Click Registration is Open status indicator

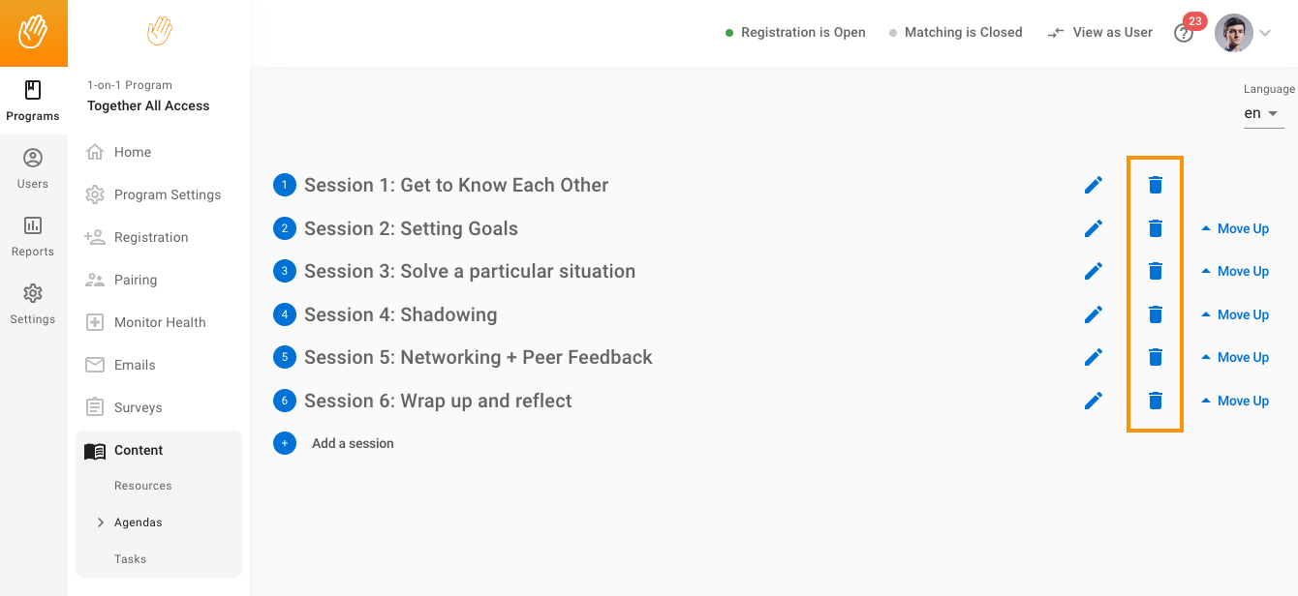click(795, 32)
